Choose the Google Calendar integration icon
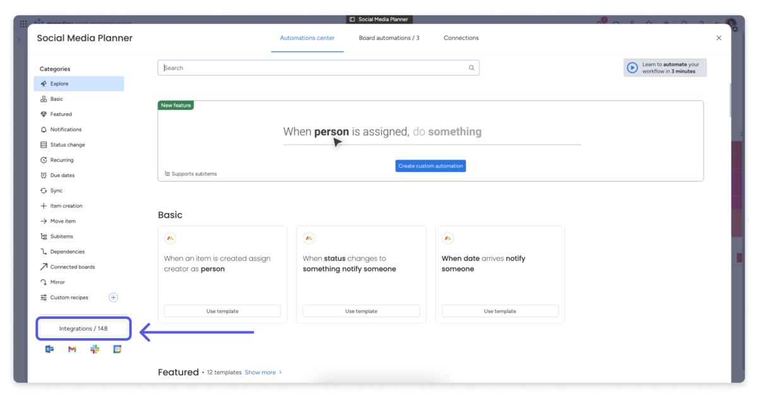Image resolution: width=758 pixels, height=398 pixels. (x=117, y=349)
